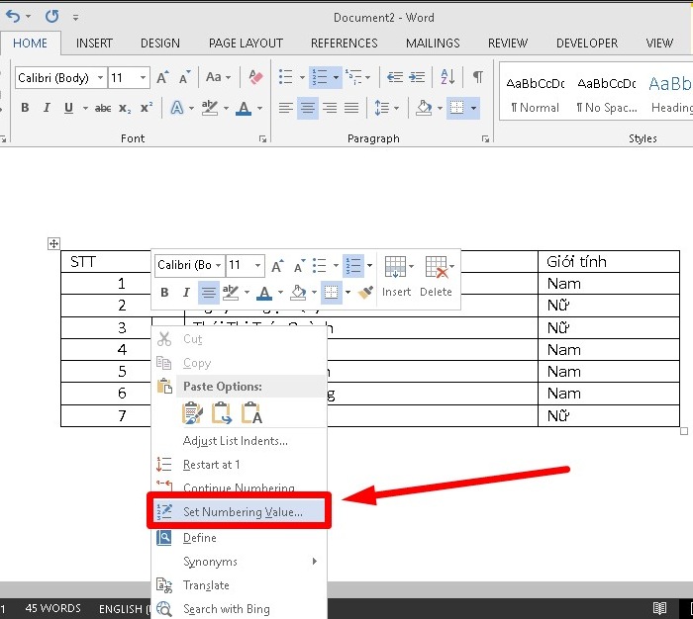Click Keep Source Formatting paste option

pyautogui.click(x=193, y=412)
